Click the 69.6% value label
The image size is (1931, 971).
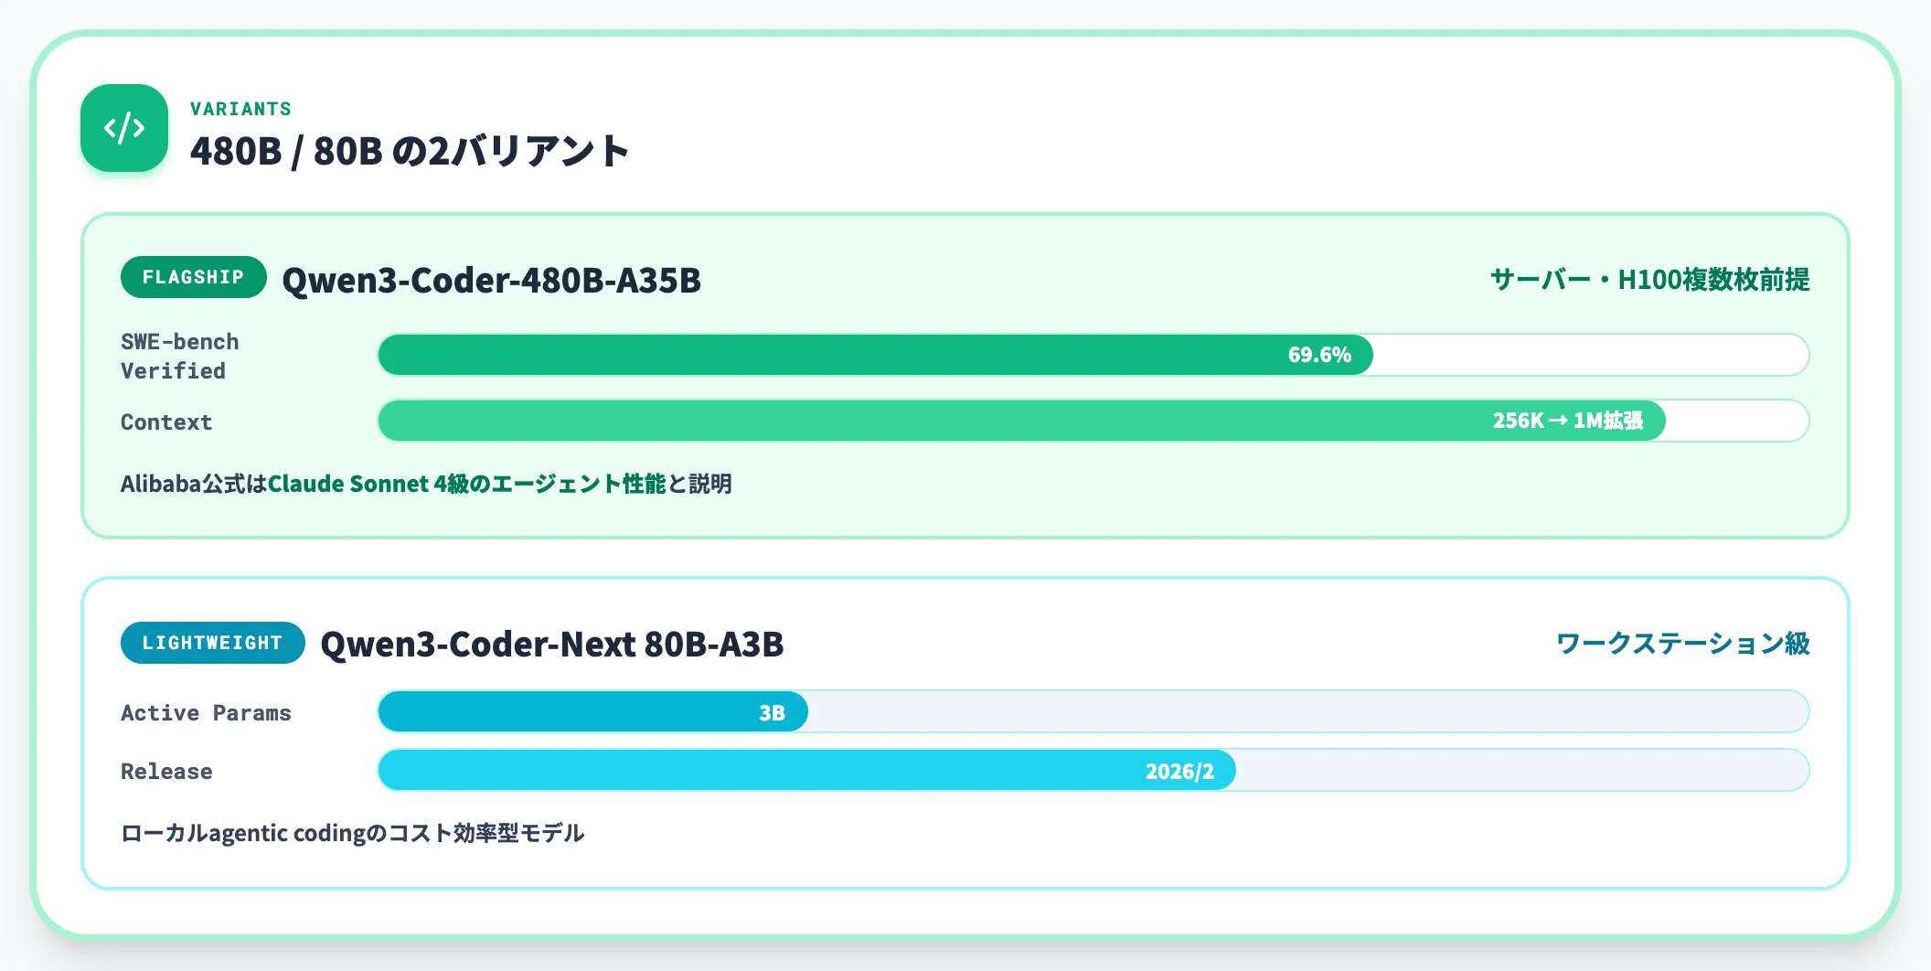(1319, 355)
